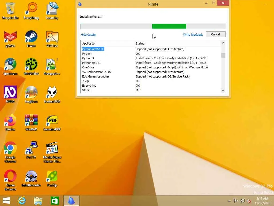274x206 pixels.
Task: Open the Write feedback link
Action: click(193, 35)
